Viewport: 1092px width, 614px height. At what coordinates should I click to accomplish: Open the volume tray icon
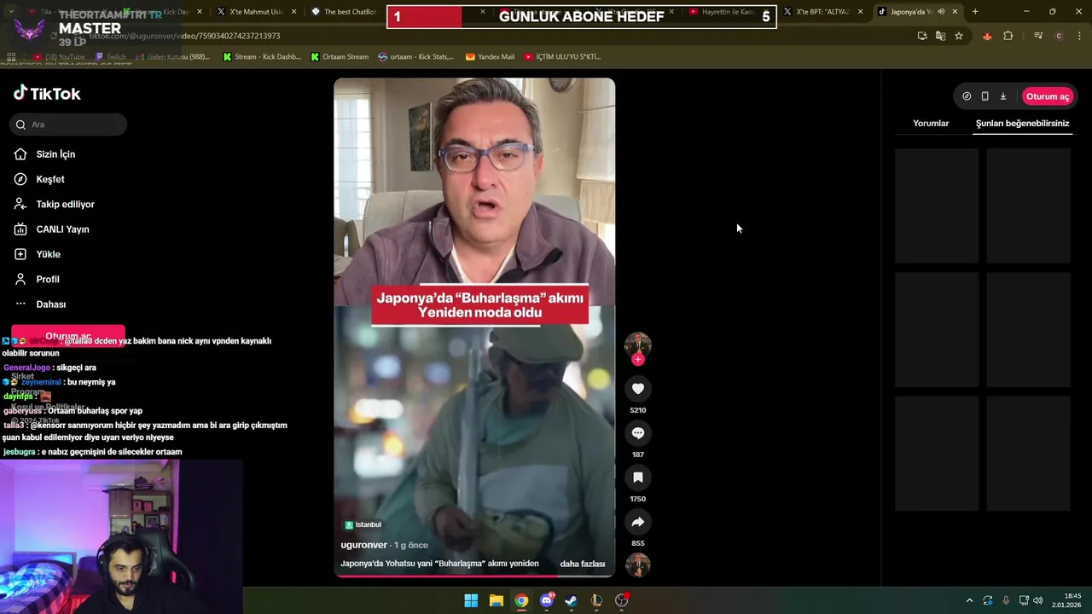coord(1038,600)
